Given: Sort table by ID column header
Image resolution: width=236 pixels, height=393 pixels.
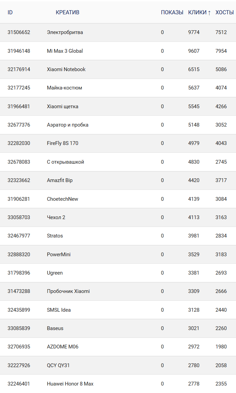Looking at the screenshot, I should (x=10, y=13).
